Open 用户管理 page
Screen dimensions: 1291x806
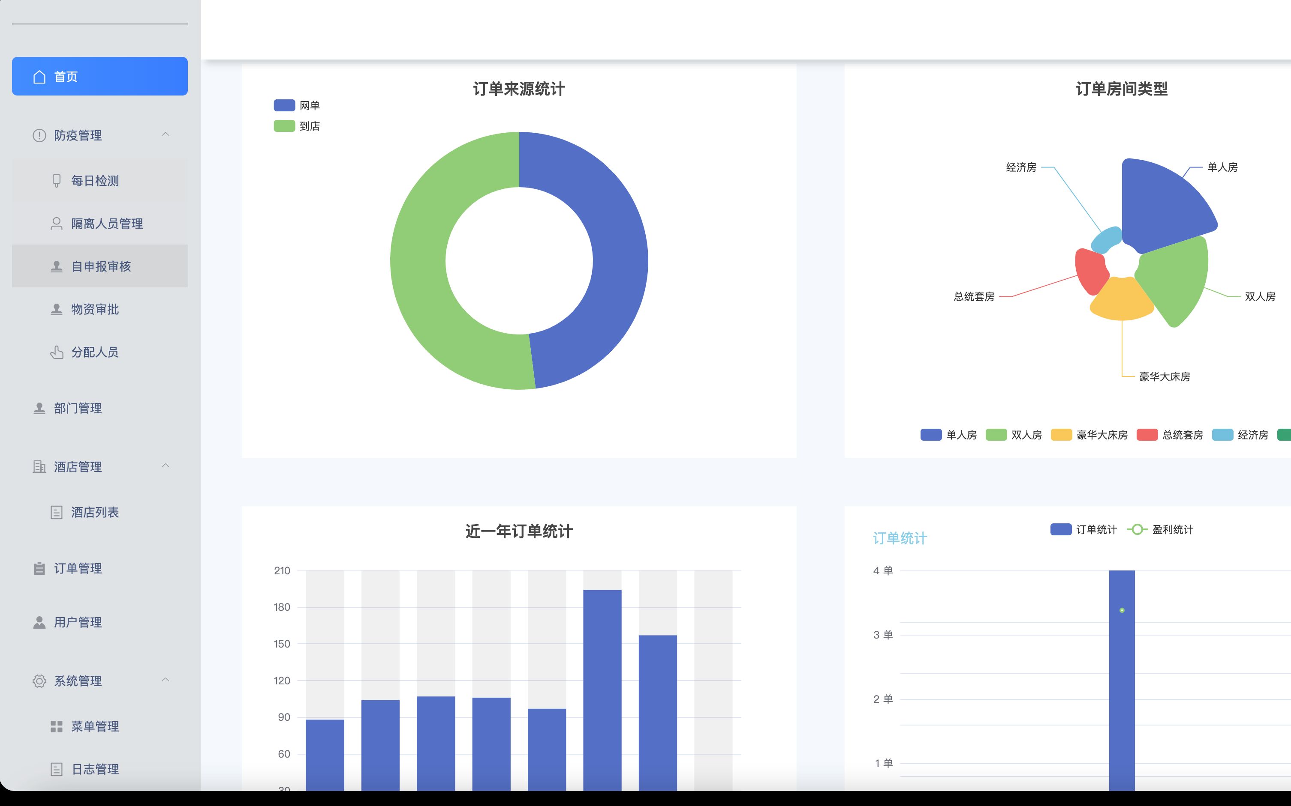point(100,622)
